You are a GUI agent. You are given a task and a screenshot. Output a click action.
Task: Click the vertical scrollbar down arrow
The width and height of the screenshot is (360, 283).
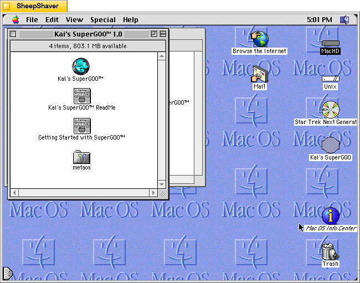pos(162,184)
